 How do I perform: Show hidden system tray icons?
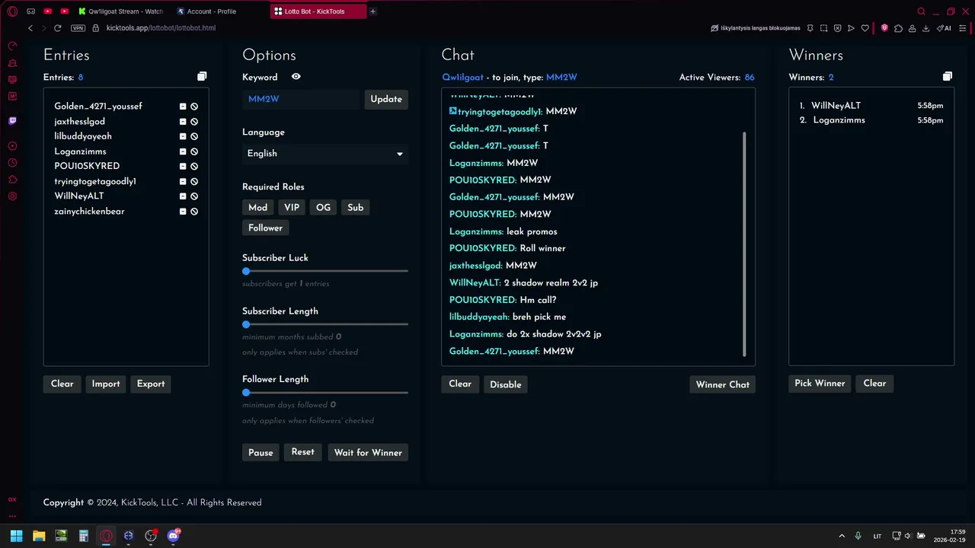click(x=842, y=536)
